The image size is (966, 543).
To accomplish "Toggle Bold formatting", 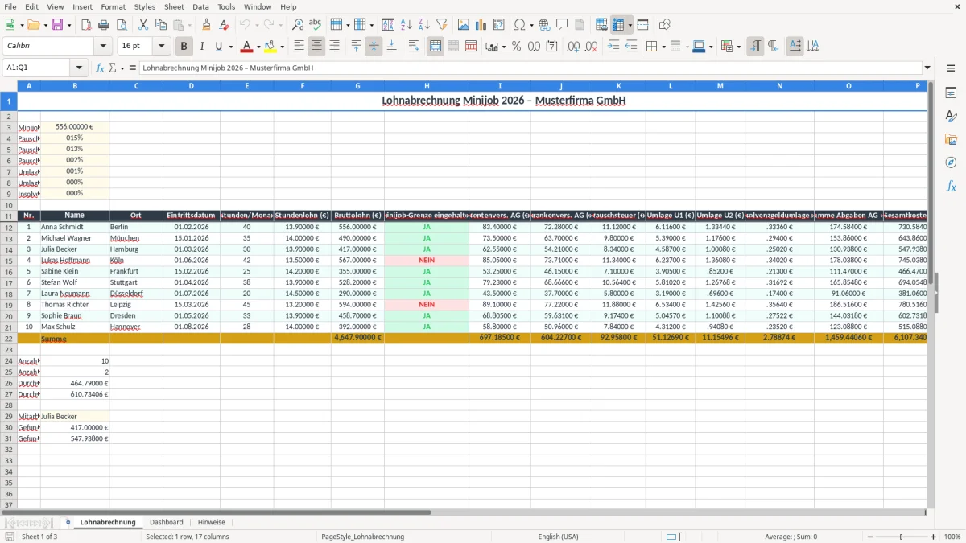I will point(184,47).
